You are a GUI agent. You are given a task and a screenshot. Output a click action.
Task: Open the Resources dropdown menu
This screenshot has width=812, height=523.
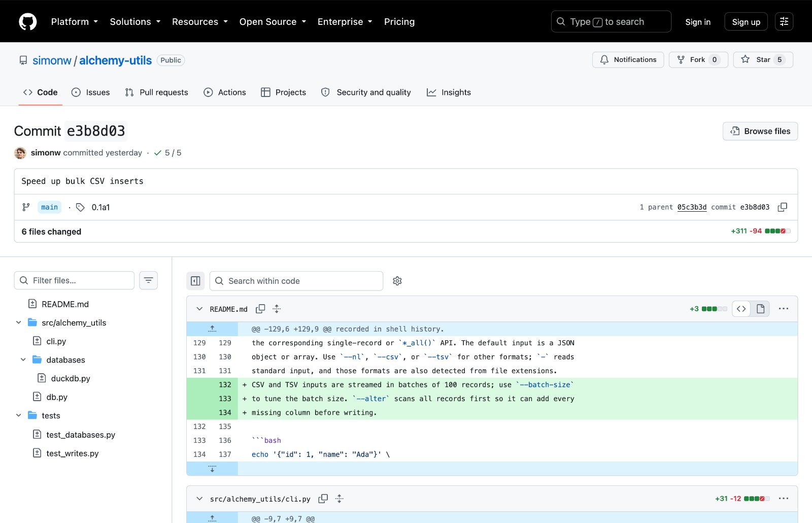pos(200,22)
